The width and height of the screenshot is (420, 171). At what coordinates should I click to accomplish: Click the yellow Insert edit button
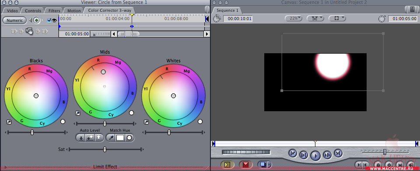(x=227, y=164)
